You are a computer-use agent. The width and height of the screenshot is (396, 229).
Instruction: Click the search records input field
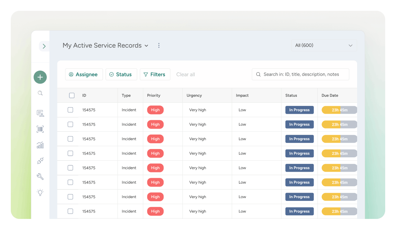[301, 75]
